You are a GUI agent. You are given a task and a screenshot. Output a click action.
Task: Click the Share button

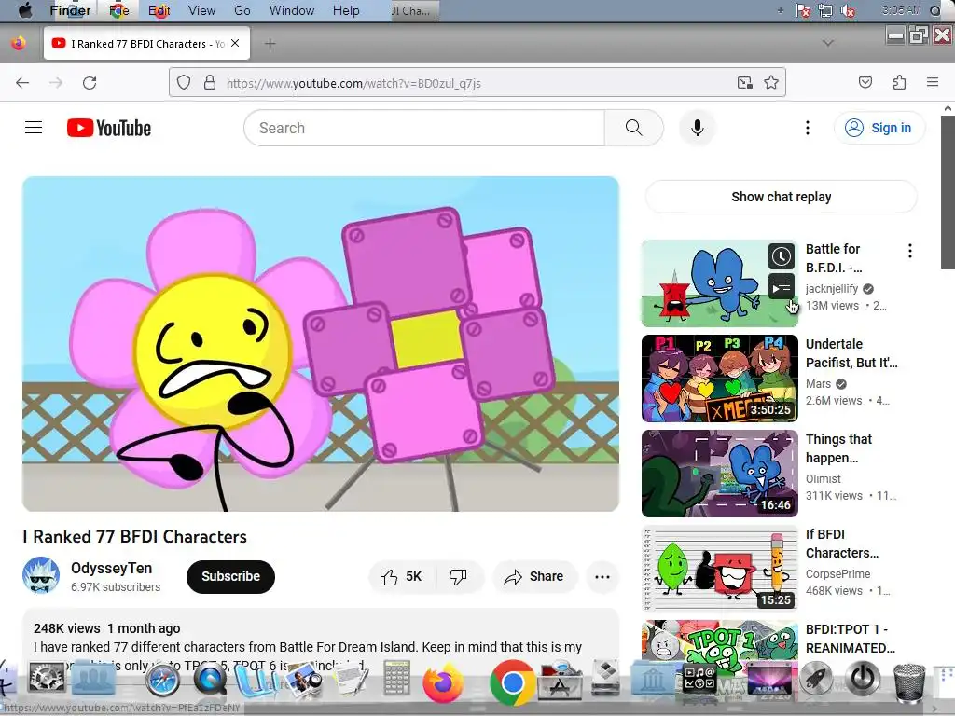click(534, 576)
